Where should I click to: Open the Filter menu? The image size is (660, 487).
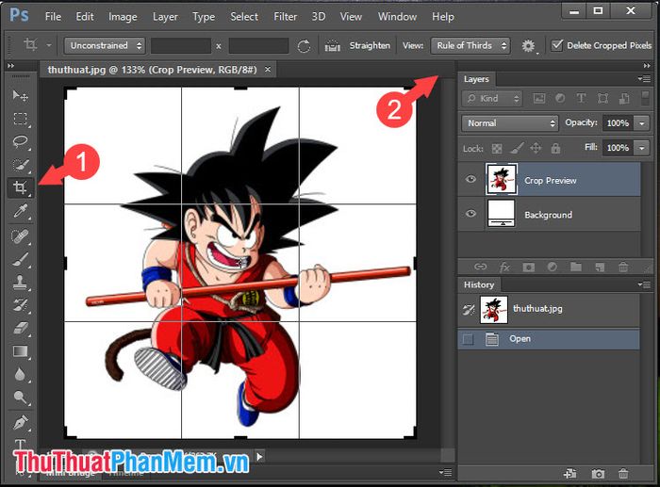(x=286, y=17)
